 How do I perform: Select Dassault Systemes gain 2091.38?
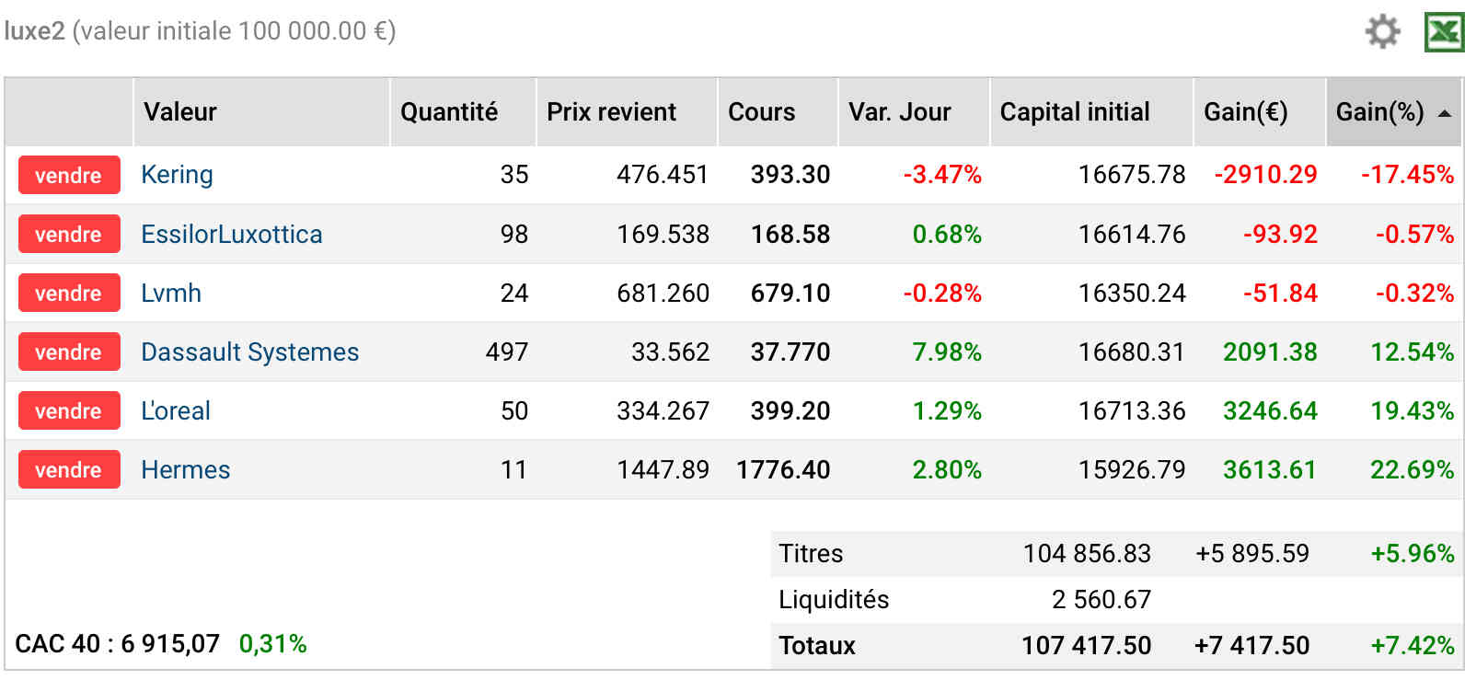pos(1270,352)
